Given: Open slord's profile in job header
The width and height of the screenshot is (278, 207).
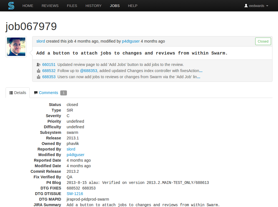Looking at the screenshot, I should (x=41, y=41).
